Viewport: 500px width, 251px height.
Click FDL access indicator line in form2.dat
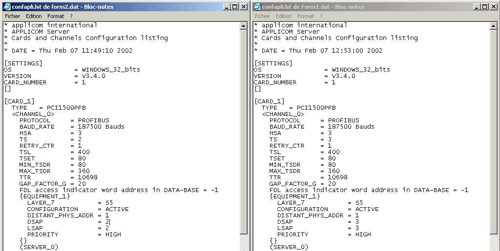coord(119,190)
